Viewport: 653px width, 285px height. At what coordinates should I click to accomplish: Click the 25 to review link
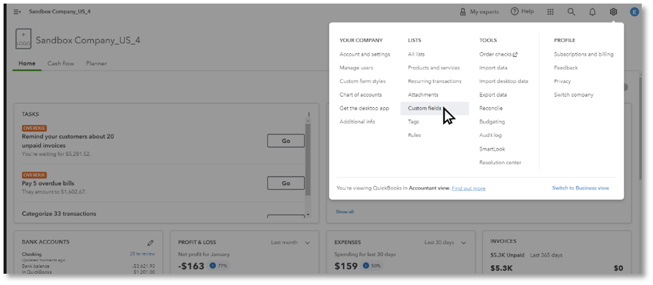[142, 254]
